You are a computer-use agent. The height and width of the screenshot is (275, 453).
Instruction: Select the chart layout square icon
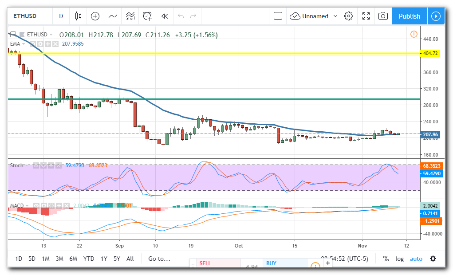click(278, 16)
